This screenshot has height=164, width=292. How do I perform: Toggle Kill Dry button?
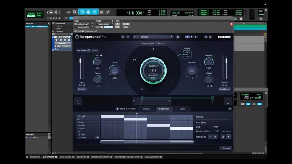pos(82,89)
